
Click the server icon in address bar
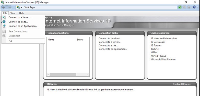[x=18, y=7]
